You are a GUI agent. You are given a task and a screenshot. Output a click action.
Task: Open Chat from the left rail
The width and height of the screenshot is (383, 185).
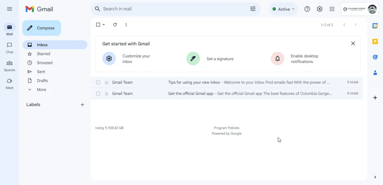click(10, 47)
